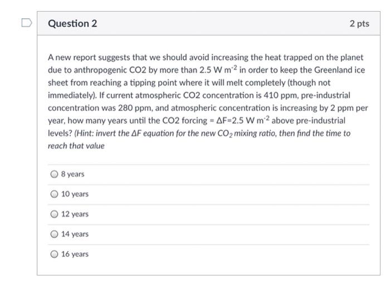Click the "12 years" answer label text

[75, 214]
